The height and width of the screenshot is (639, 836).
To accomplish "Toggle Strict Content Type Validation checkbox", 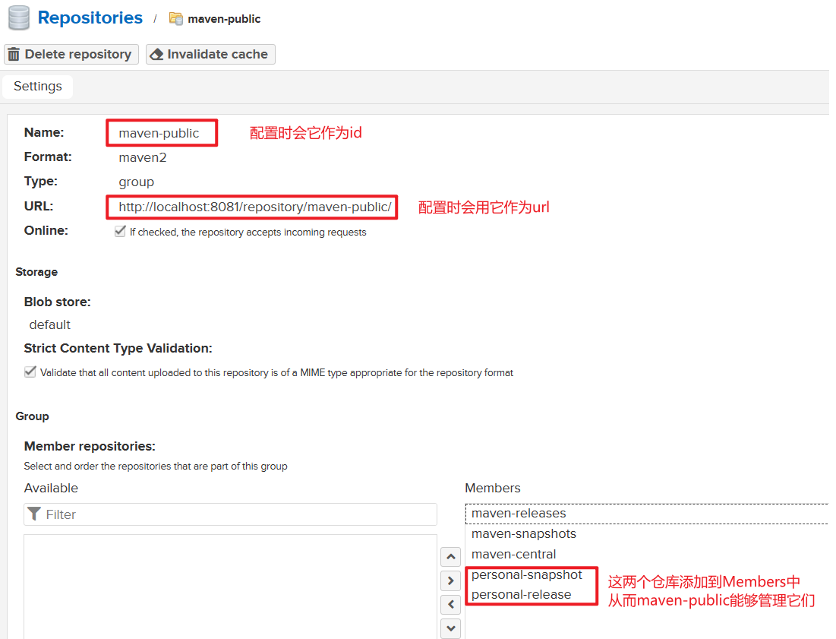I will (30, 372).
